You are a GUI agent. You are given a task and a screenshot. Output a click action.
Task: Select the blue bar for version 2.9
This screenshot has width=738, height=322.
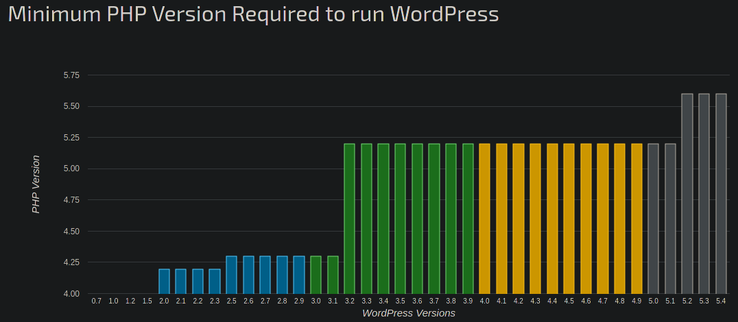(x=299, y=275)
